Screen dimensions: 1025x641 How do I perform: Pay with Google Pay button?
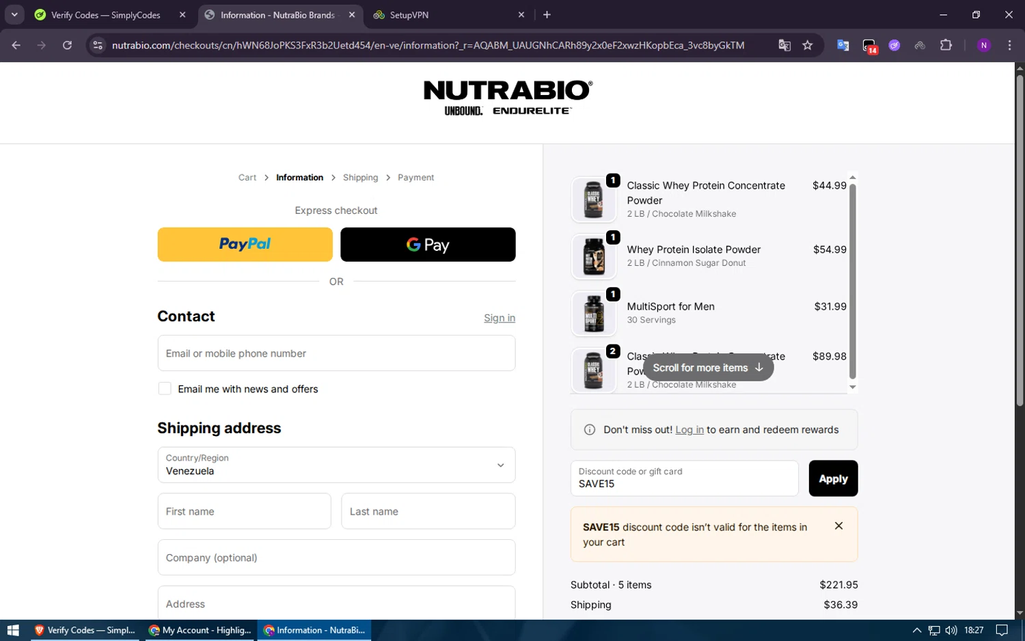pyautogui.click(x=428, y=245)
